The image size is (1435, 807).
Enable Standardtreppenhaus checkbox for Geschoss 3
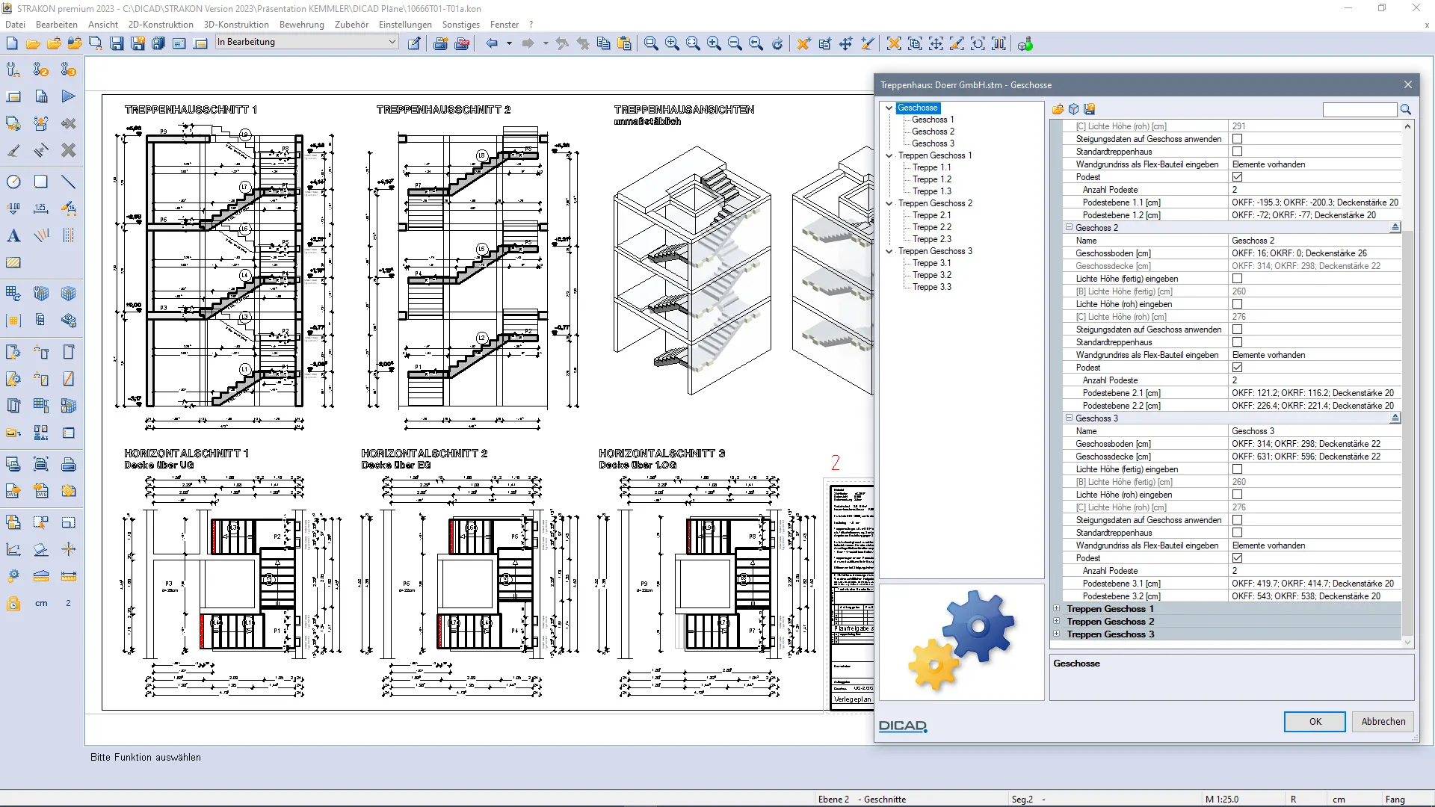click(1237, 533)
